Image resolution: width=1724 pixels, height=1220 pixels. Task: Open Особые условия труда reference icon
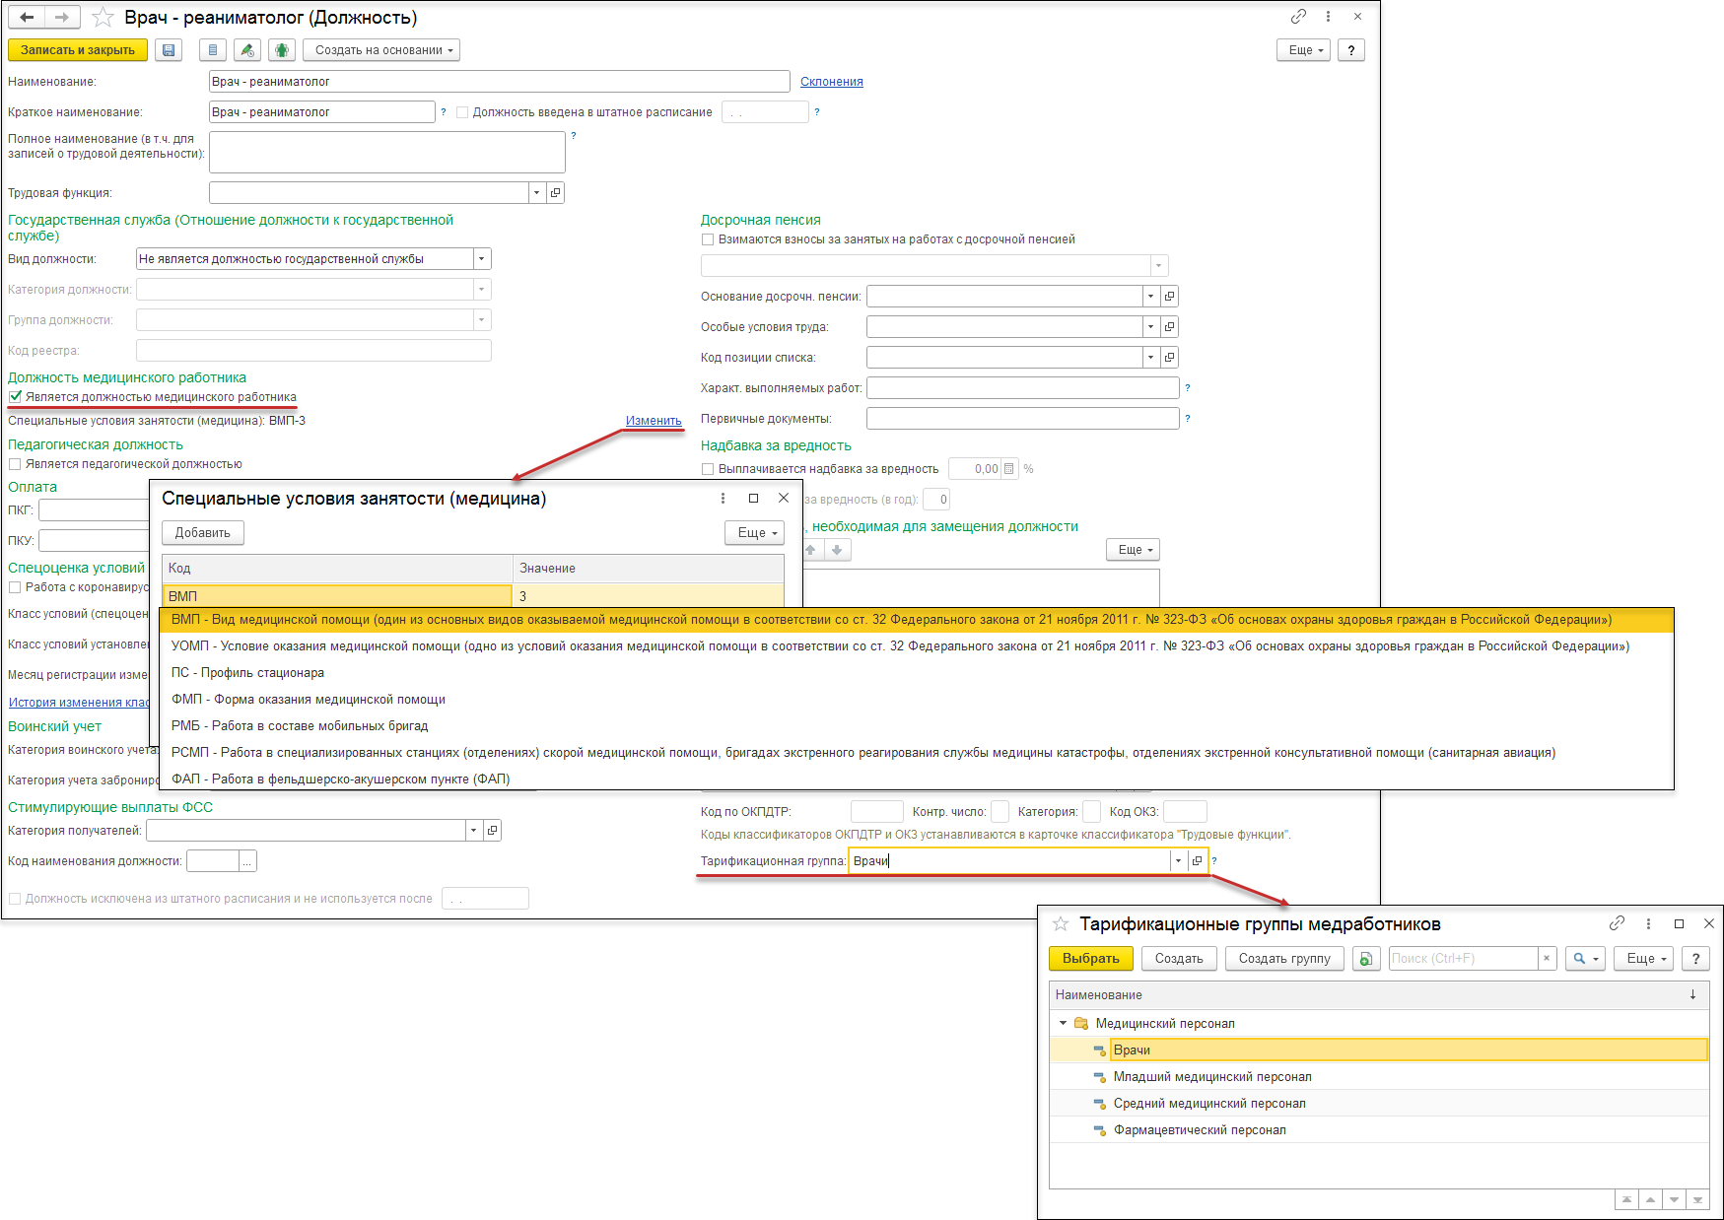(x=1169, y=327)
